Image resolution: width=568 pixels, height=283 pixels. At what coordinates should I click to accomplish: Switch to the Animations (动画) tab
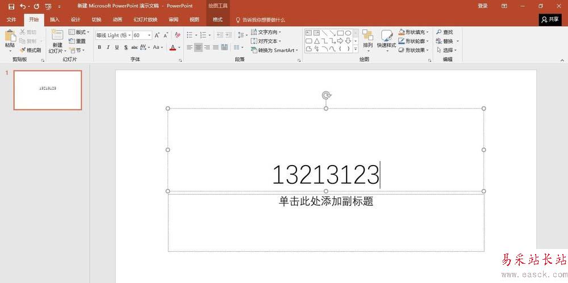point(118,19)
